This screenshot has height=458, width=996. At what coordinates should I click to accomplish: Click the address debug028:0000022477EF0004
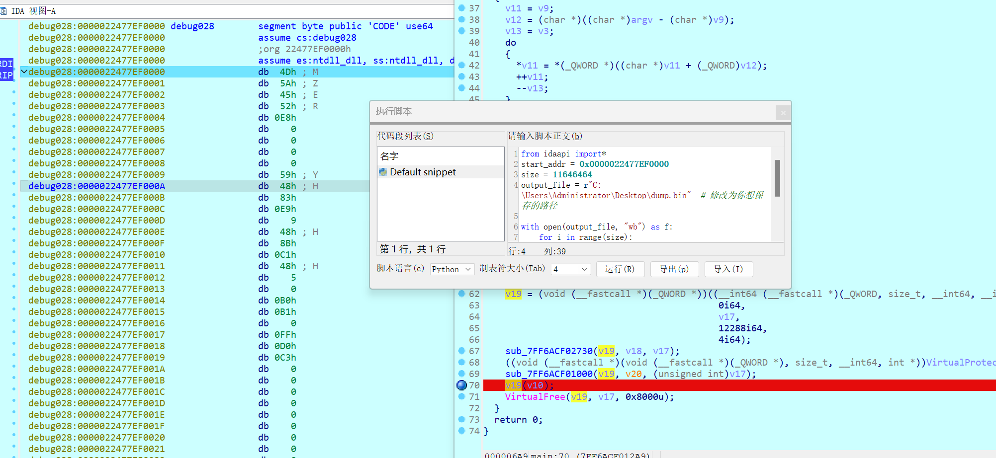[x=96, y=117]
